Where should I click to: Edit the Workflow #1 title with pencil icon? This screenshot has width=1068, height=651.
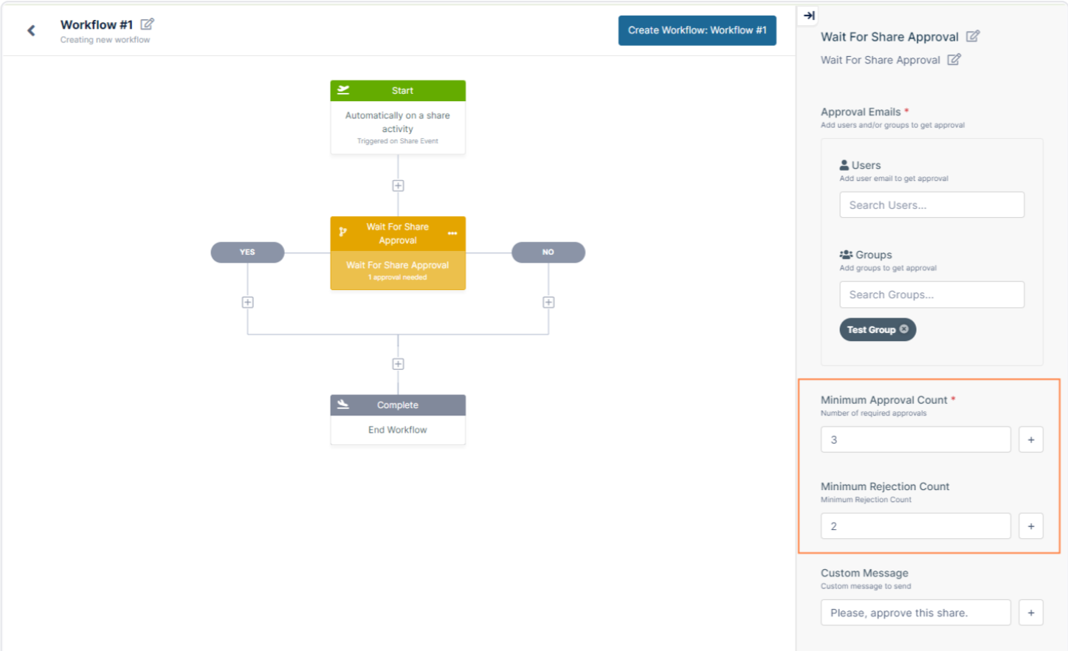pyautogui.click(x=147, y=24)
